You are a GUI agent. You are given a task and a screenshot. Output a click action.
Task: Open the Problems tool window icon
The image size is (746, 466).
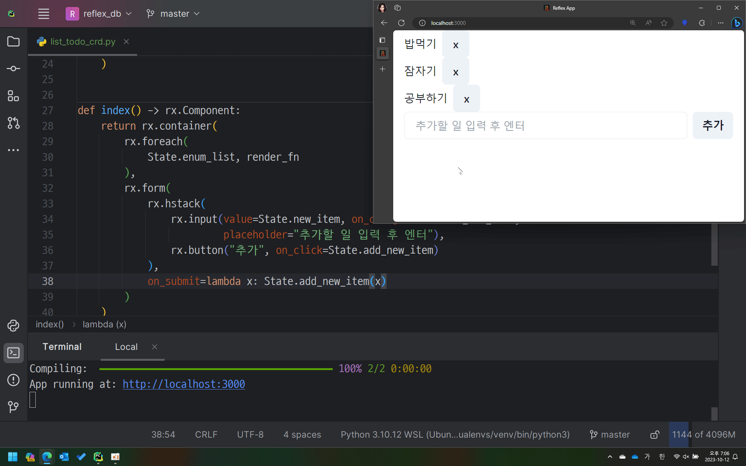coord(13,380)
